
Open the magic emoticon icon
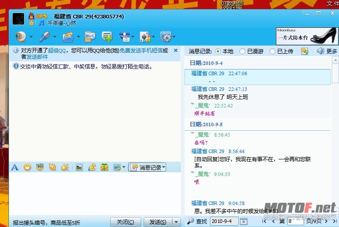40,167
